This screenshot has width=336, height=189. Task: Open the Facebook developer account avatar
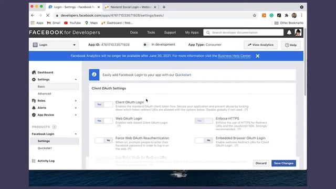click(x=298, y=33)
